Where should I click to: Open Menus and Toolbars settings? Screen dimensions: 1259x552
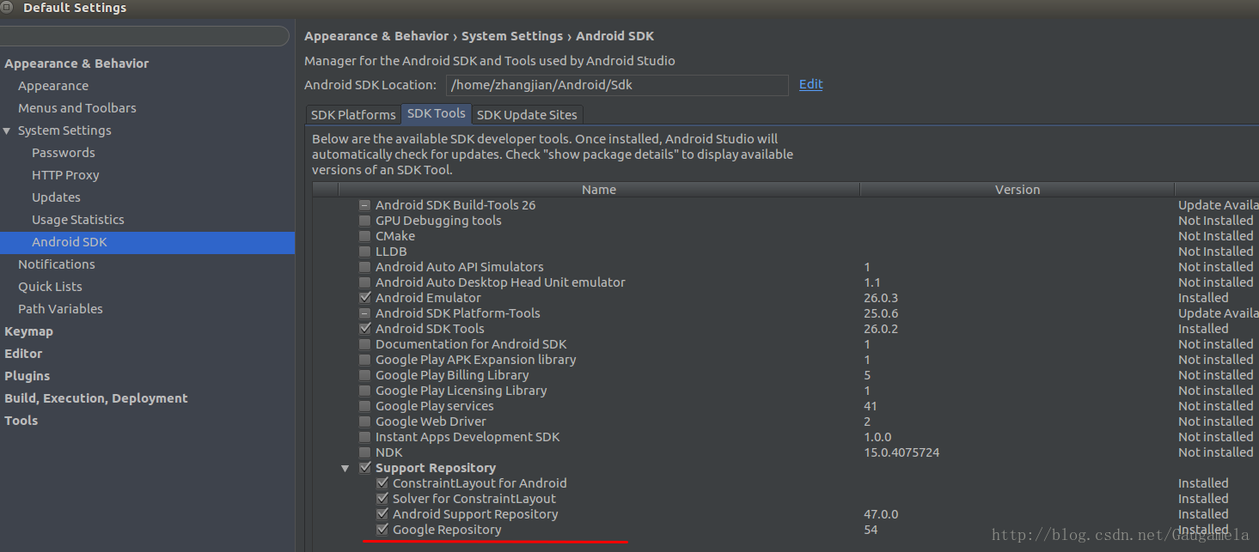click(77, 108)
